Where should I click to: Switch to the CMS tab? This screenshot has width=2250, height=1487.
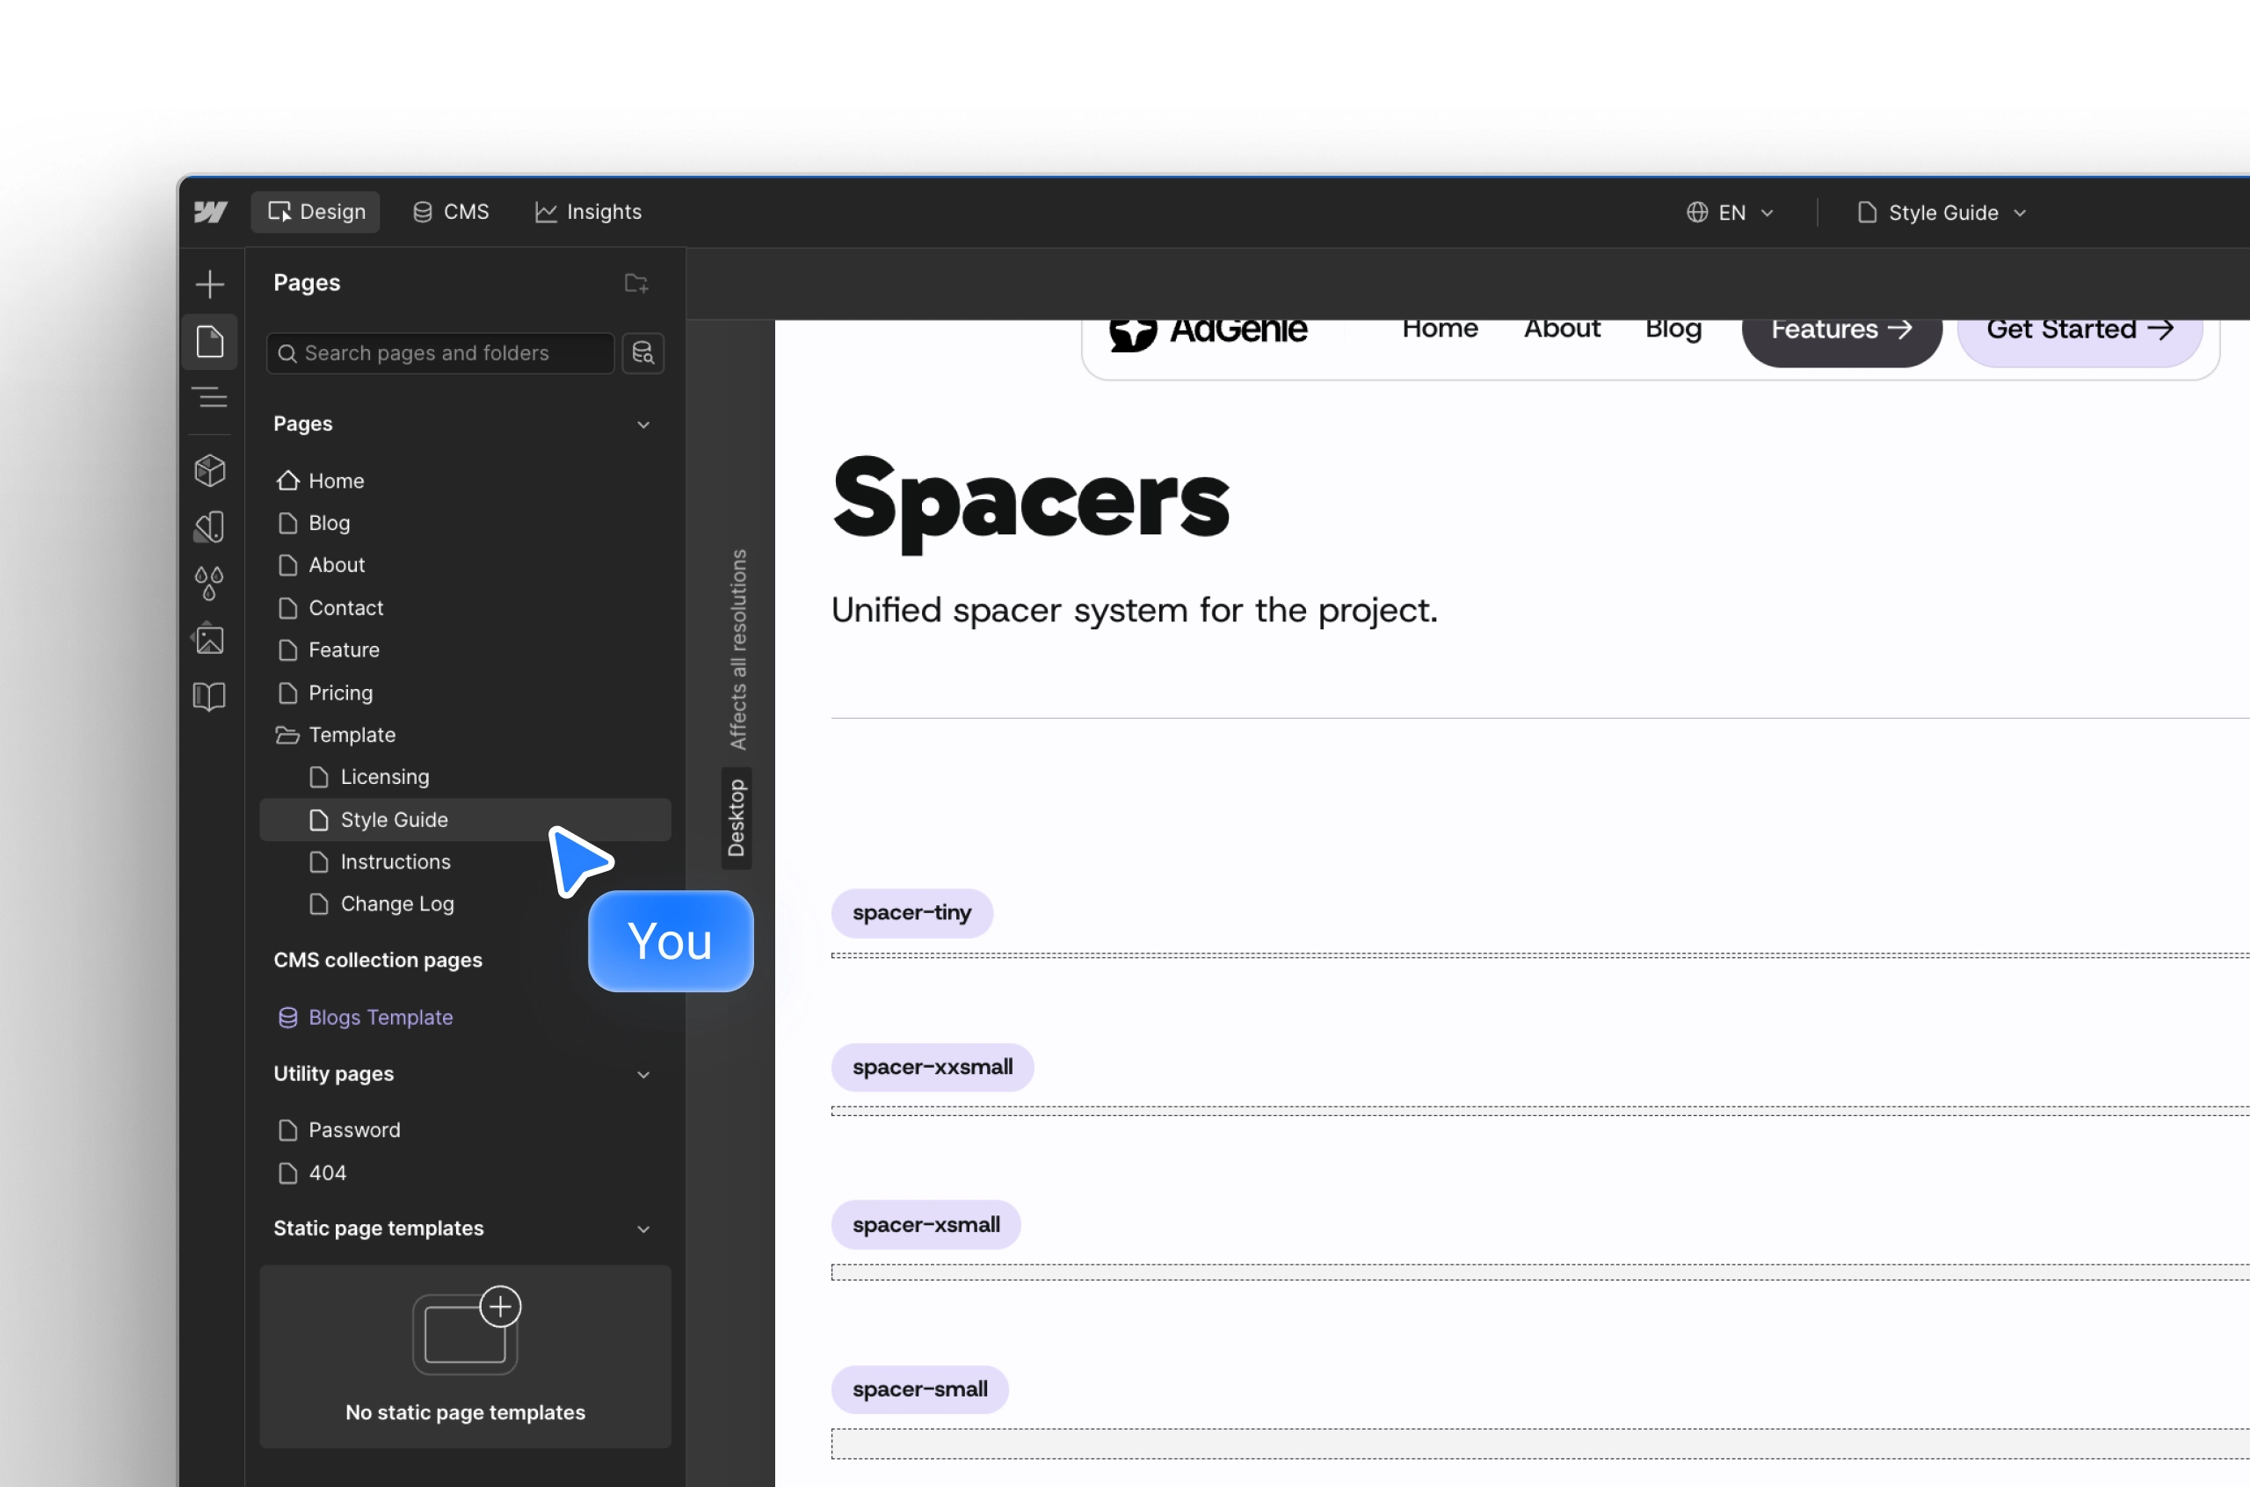[x=450, y=212]
